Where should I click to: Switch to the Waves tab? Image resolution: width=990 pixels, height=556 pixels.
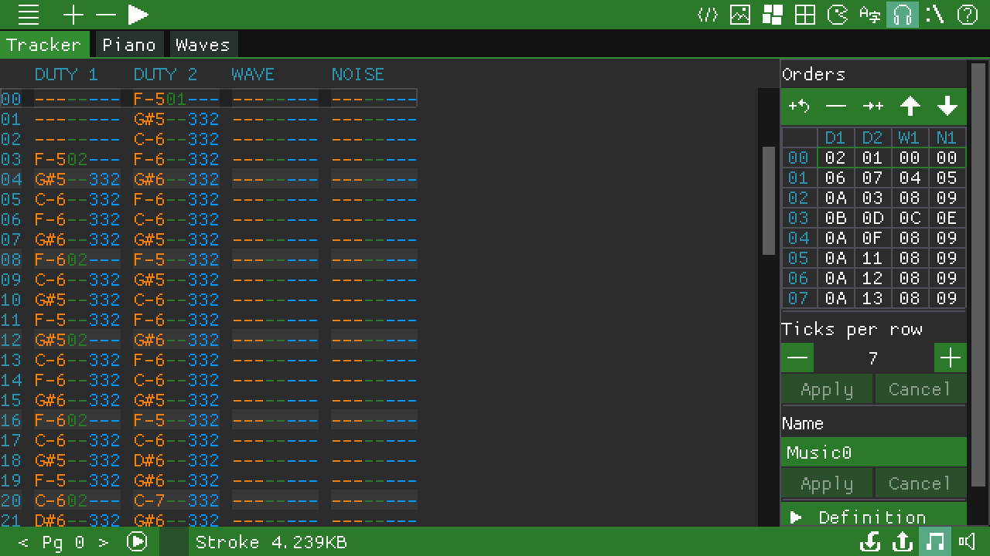point(203,45)
